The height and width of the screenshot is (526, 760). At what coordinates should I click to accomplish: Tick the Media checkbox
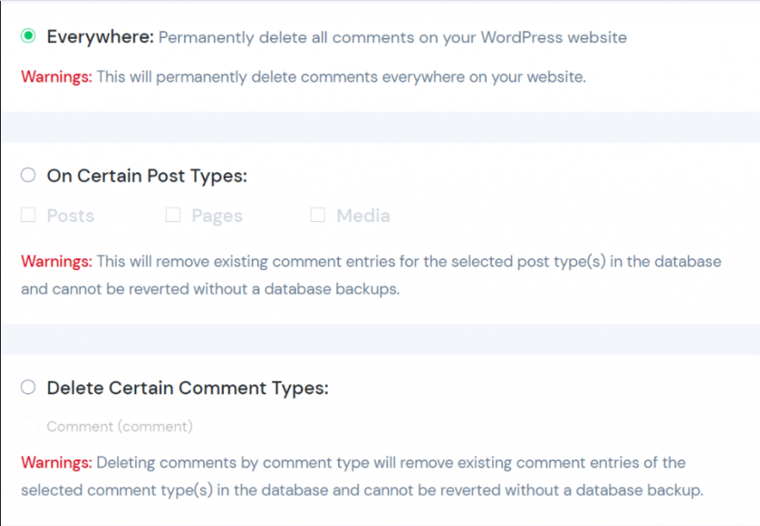point(318,215)
